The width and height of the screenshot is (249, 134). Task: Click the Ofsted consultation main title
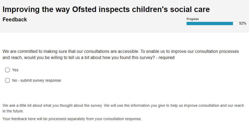click(106, 9)
